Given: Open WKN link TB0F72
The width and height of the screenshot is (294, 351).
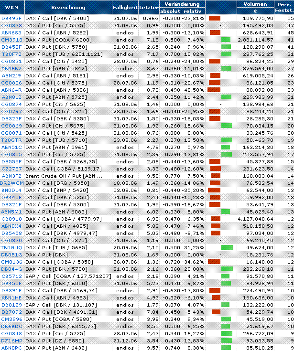Looking at the screenshot, I should pyautogui.click(x=11, y=54).
